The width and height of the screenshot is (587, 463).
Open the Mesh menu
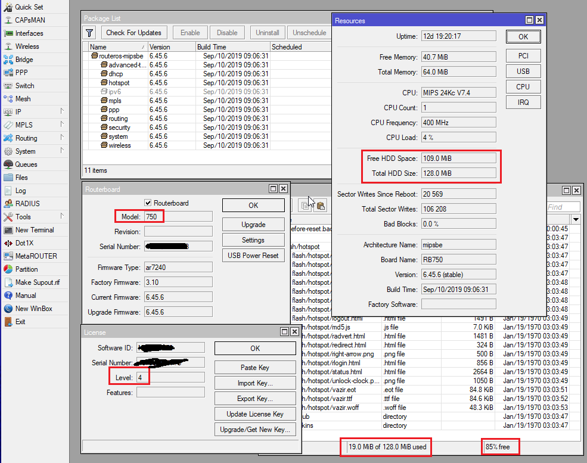(x=23, y=99)
